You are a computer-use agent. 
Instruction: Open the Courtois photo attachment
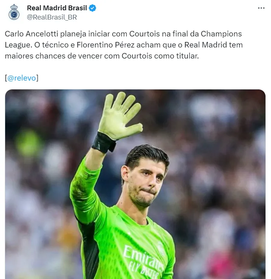point(135,184)
